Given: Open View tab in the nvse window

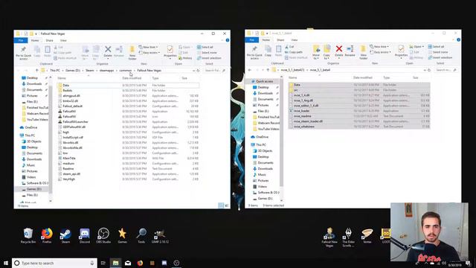Looking at the screenshot, I should [295, 39].
